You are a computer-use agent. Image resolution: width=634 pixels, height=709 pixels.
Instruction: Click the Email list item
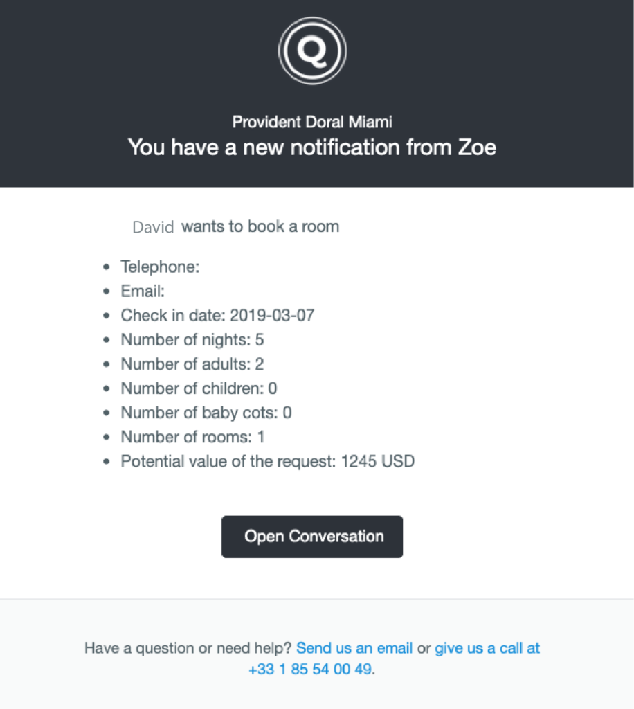[x=143, y=291]
